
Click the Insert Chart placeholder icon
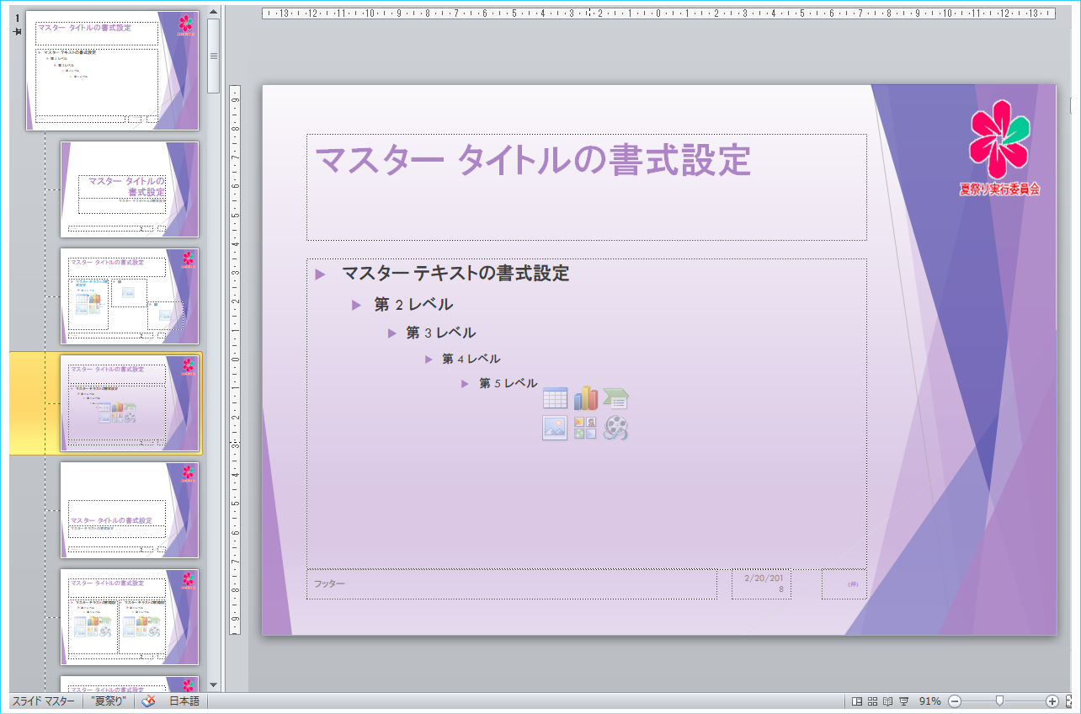(x=585, y=398)
